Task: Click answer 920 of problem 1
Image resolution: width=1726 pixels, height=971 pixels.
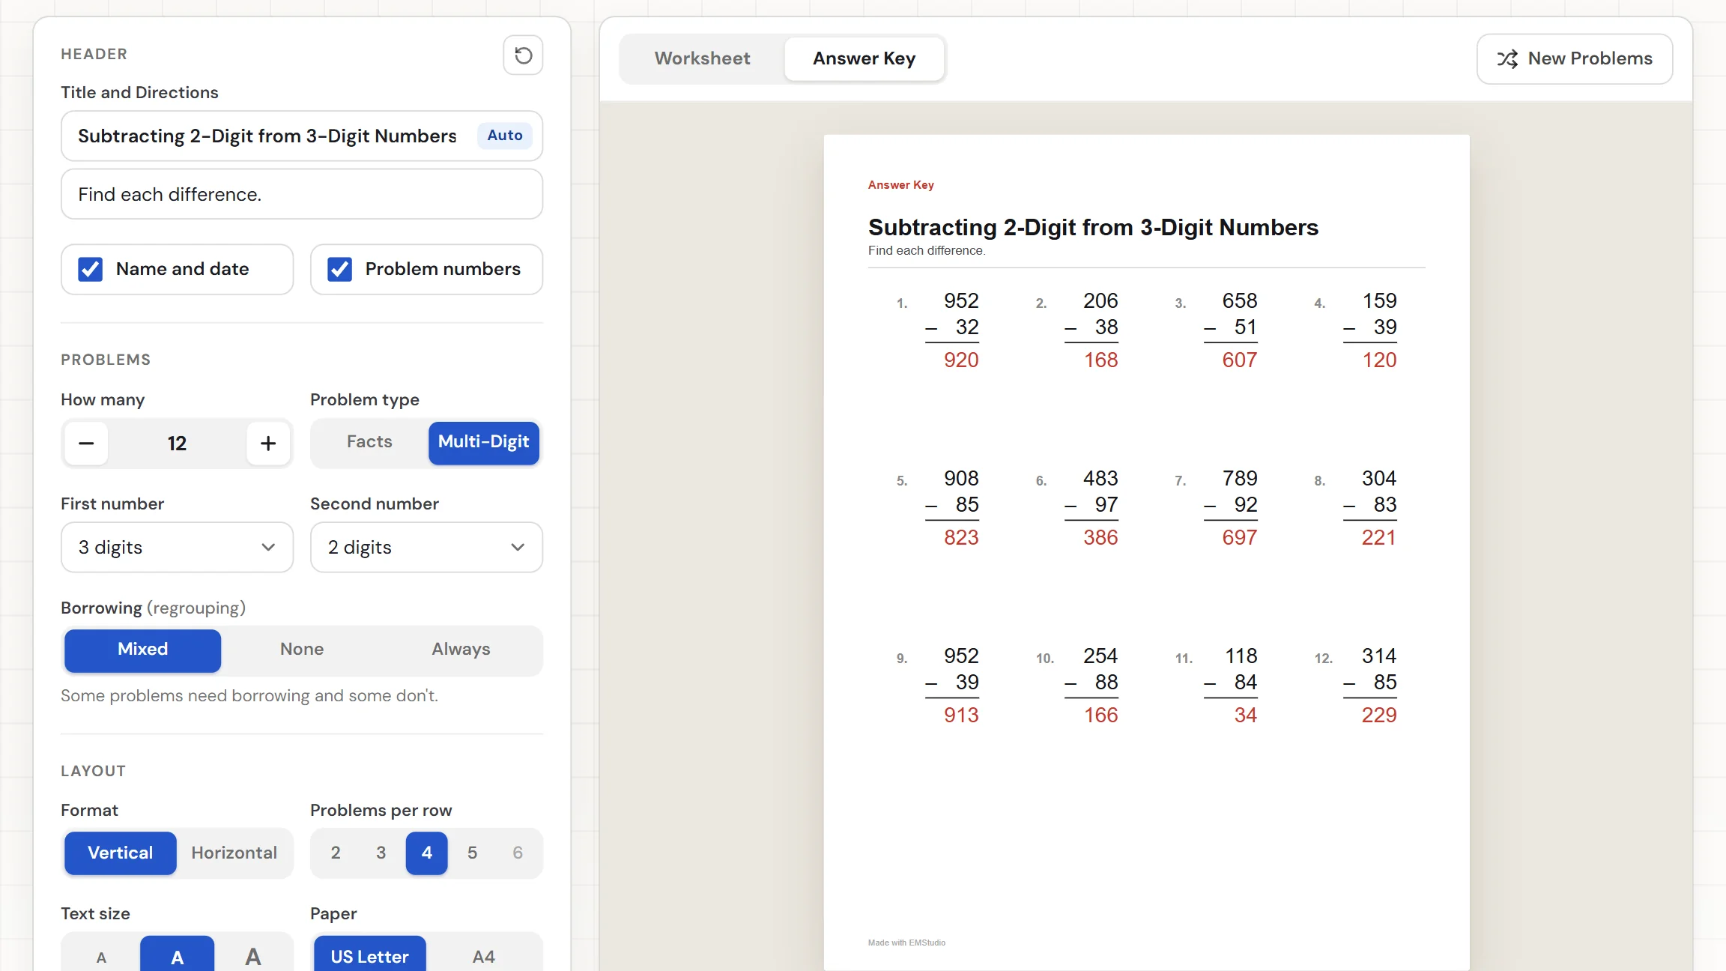Action: 961,360
